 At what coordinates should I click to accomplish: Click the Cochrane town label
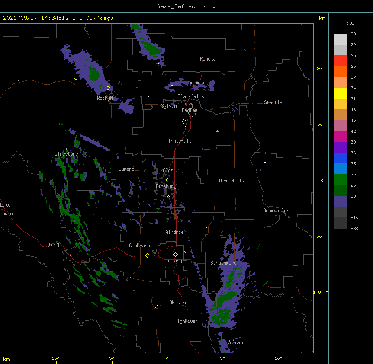pyautogui.click(x=139, y=246)
